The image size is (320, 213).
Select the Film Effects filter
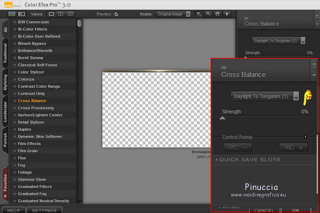[29, 144]
